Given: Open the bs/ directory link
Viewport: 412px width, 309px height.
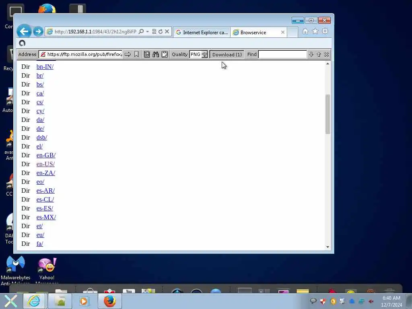Looking at the screenshot, I should 40,84.
